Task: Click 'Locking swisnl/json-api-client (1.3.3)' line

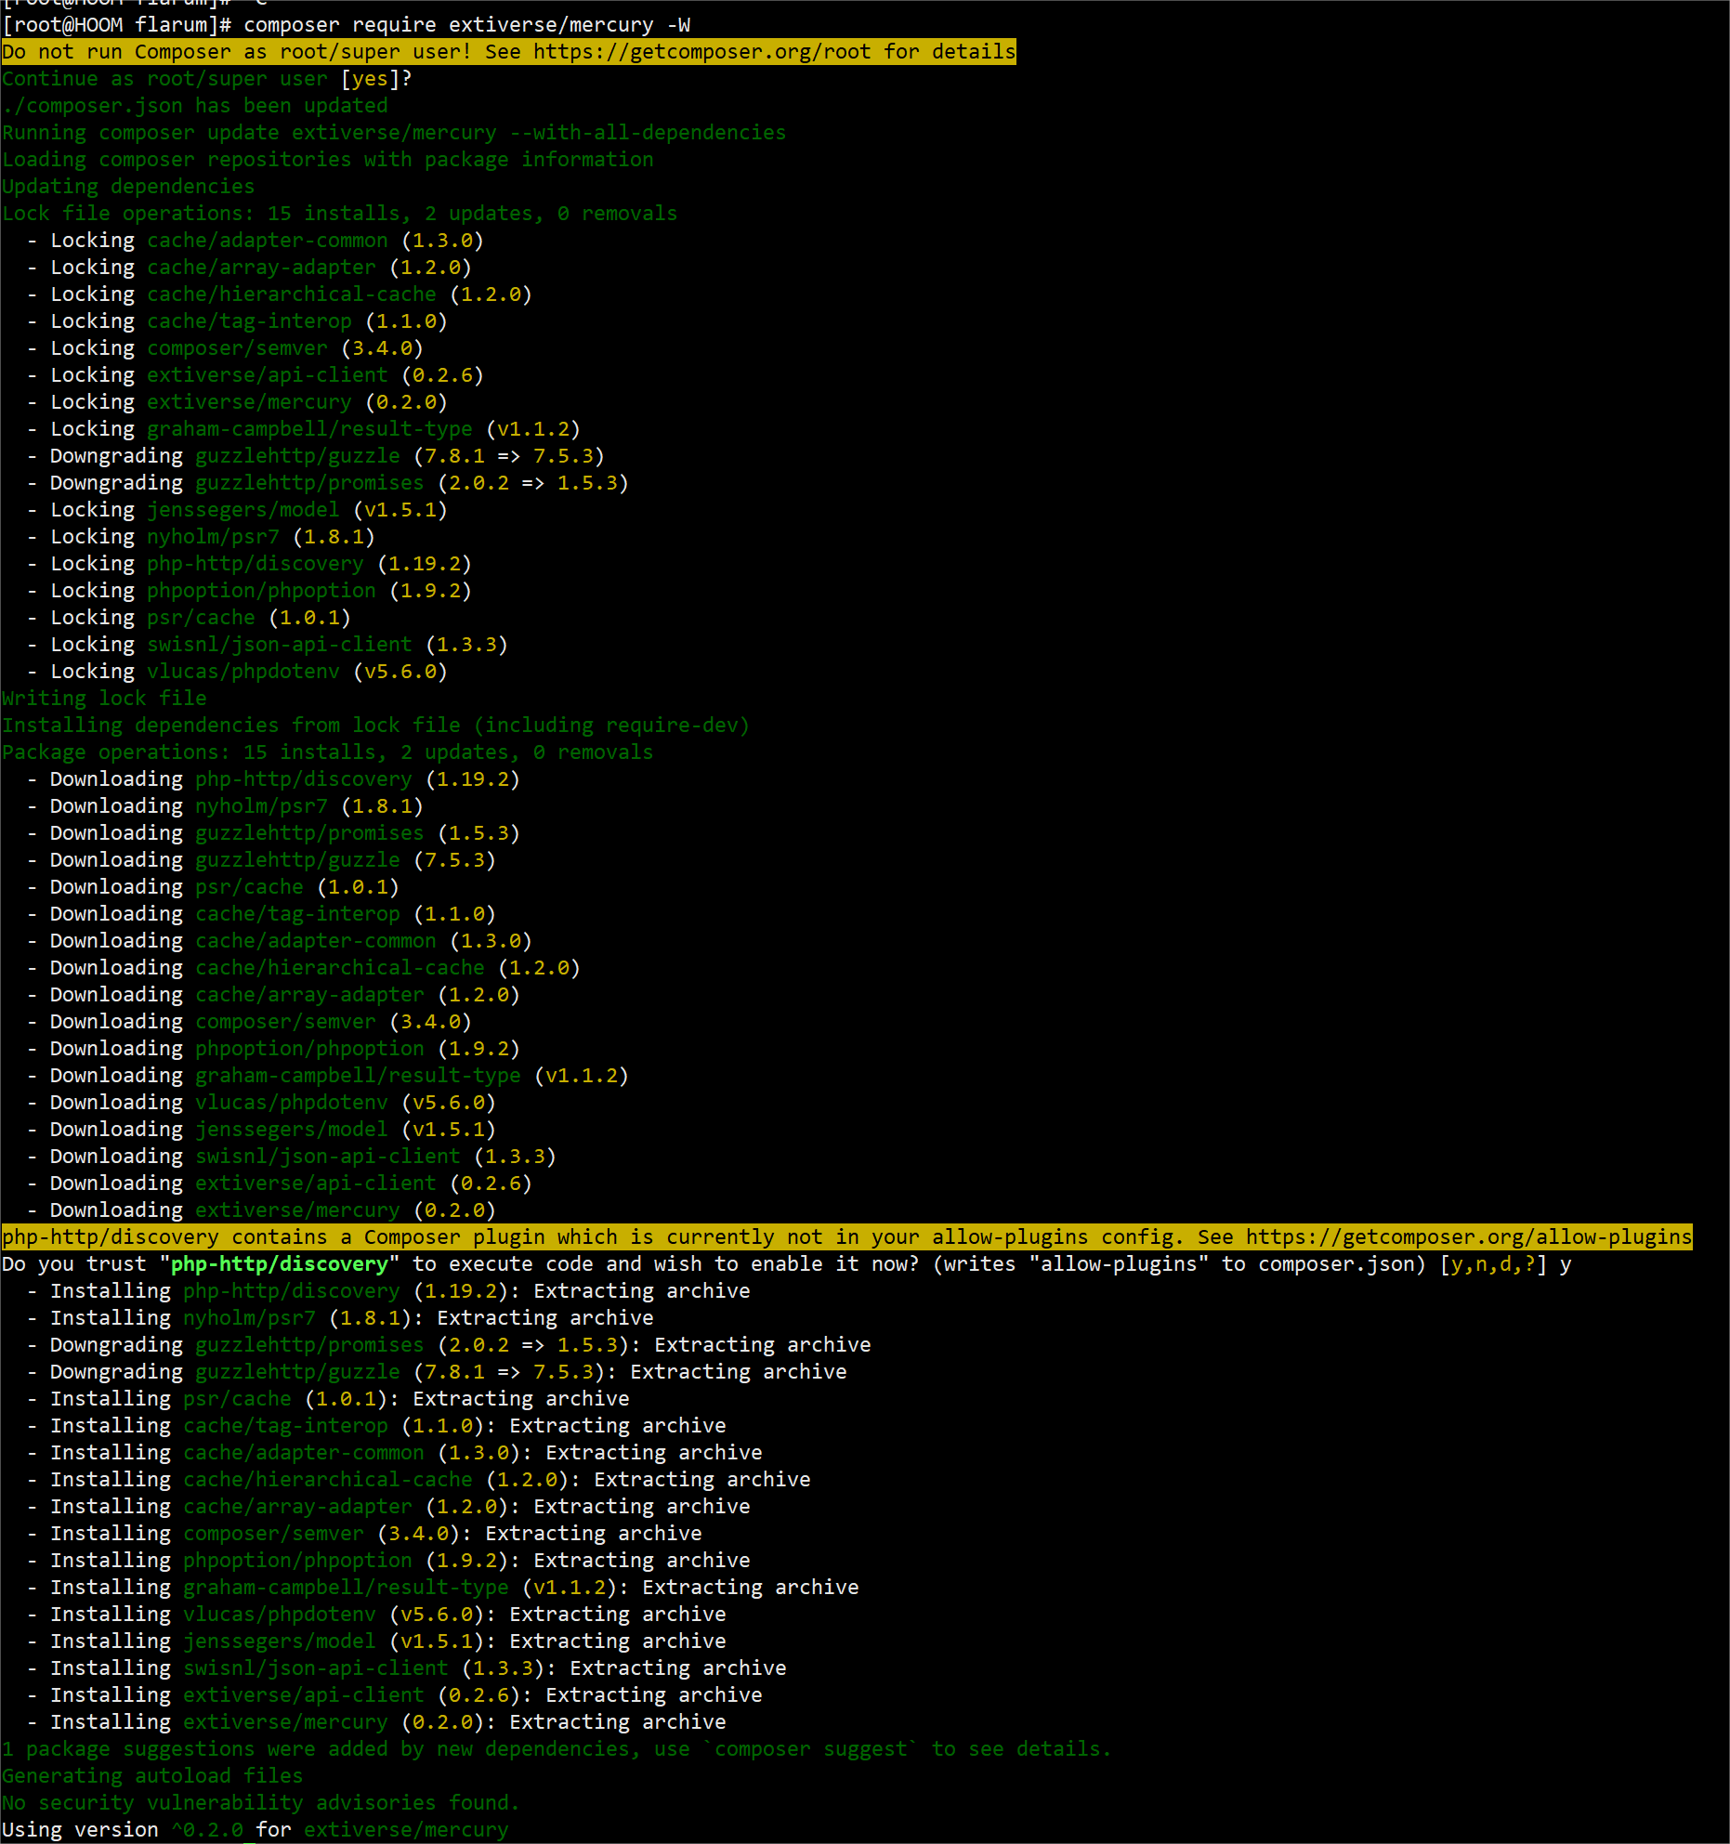Action: coord(268,645)
